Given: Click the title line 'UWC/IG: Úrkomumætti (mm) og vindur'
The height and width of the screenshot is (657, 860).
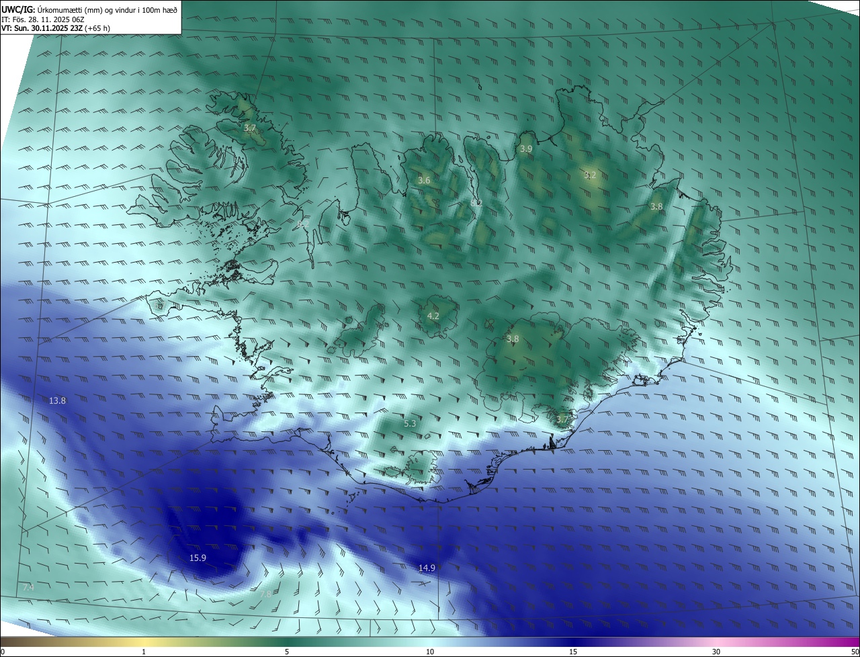Looking at the screenshot, I should coord(89,9).
